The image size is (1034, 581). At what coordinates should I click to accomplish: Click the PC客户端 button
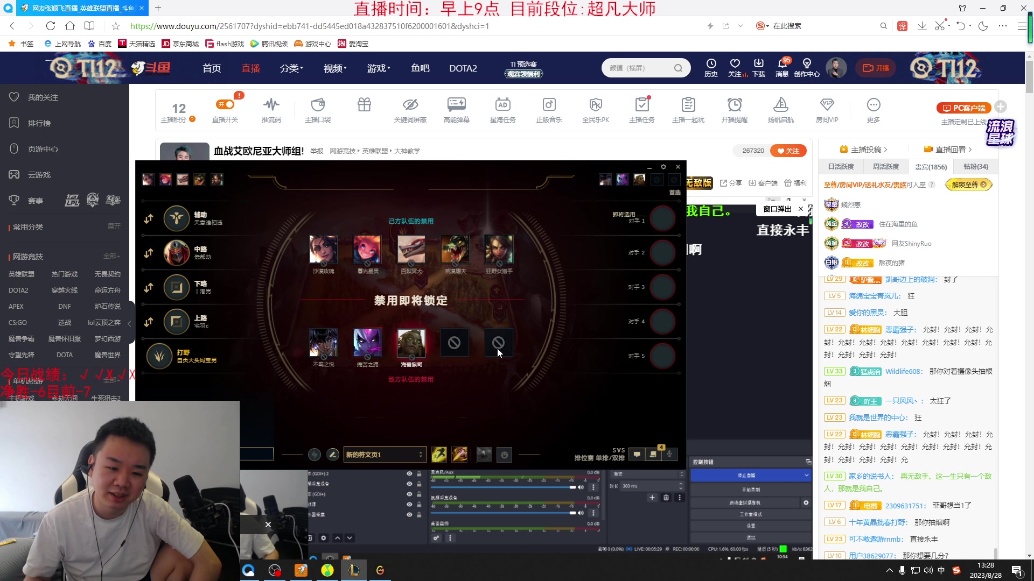964,108
